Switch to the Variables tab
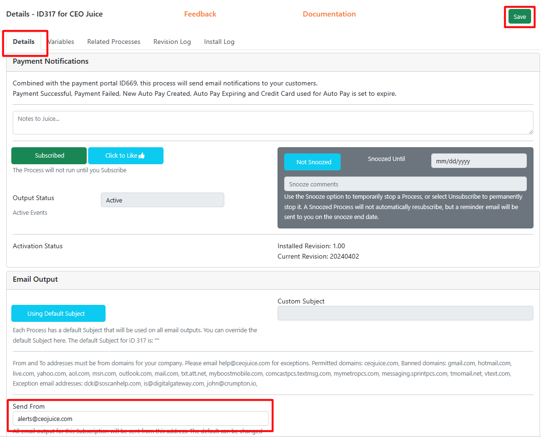 click(61, 42)
